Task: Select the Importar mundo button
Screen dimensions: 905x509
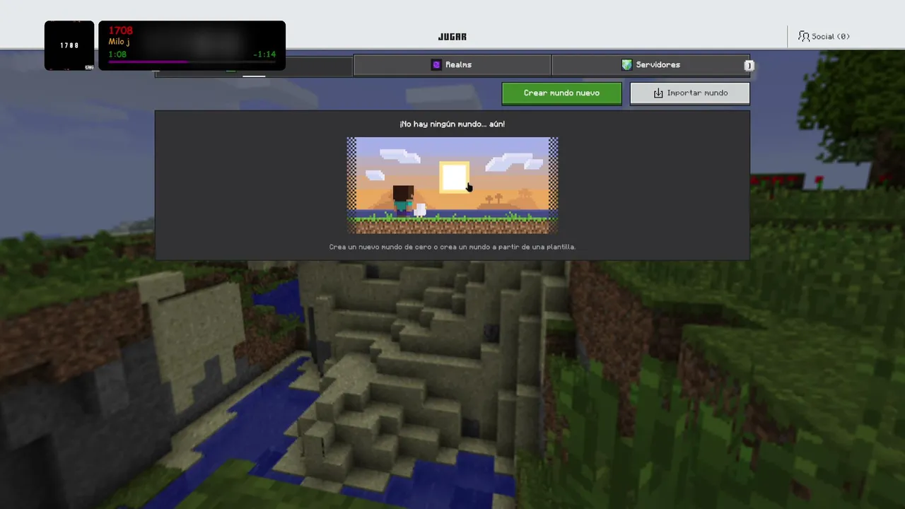Action: coord(689,93)
